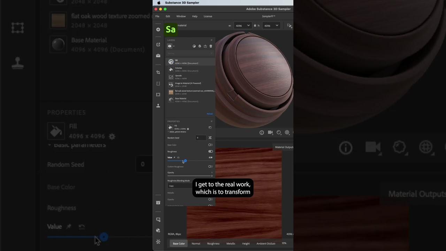Open Fill settings gear in Properties
This screenshot has width=446, height=251.
click(x=188, y=129)
